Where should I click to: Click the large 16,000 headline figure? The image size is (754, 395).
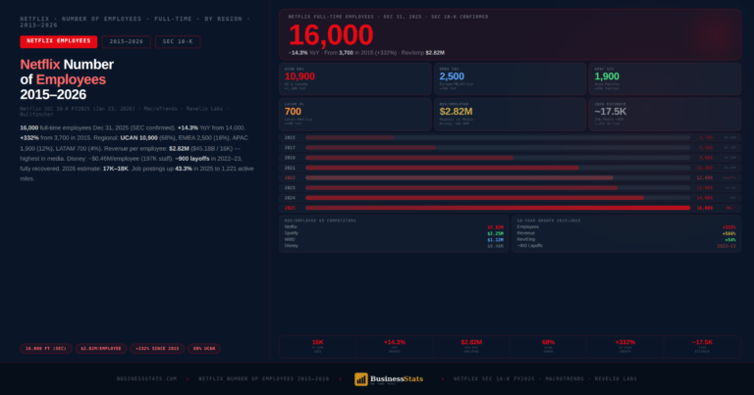click(331, 35)
